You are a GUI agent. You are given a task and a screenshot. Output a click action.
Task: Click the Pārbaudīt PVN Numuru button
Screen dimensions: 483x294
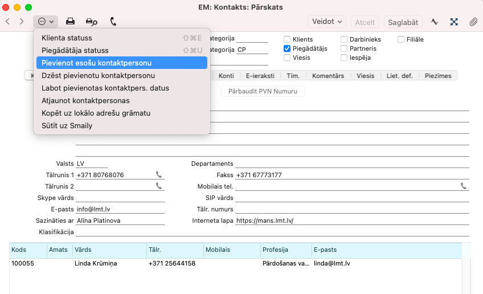tap(263, 91)
